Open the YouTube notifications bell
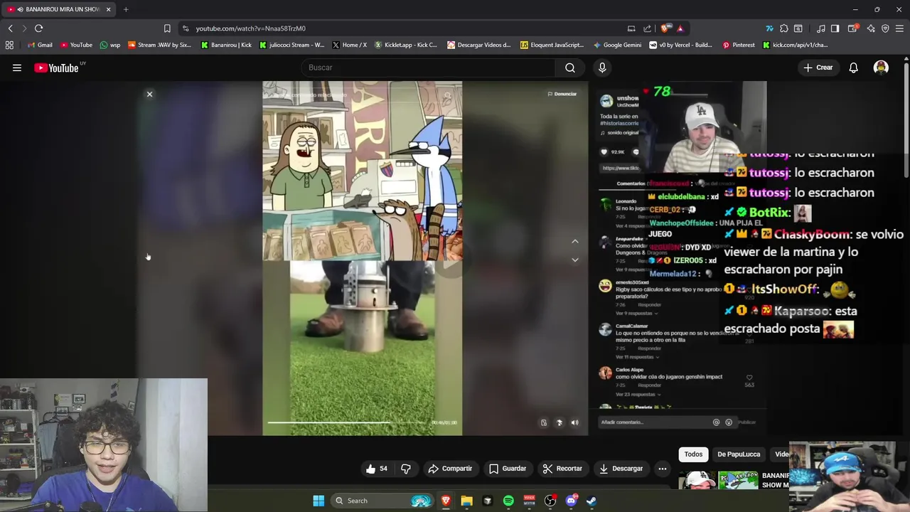The height and width of the screenshot is (512, 910). 853,68
